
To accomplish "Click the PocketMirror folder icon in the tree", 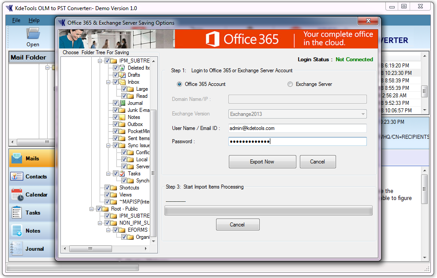I will click(x=122, y=131).
